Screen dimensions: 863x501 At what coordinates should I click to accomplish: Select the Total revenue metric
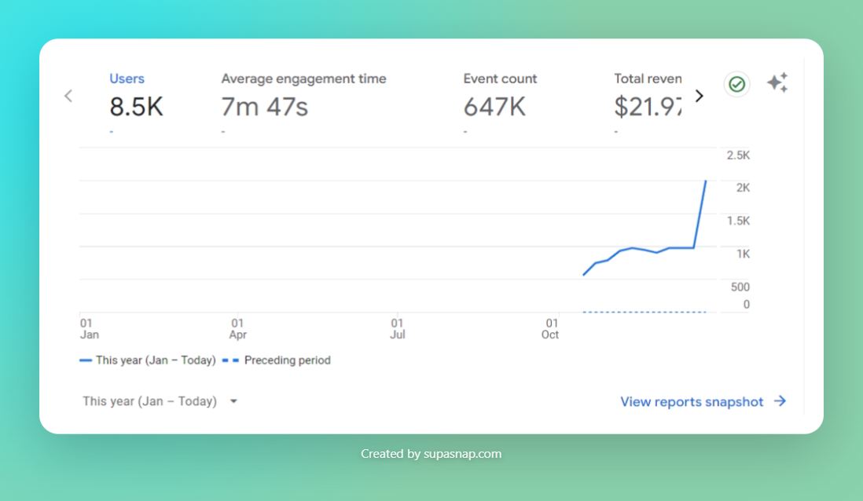pos(647,79)
